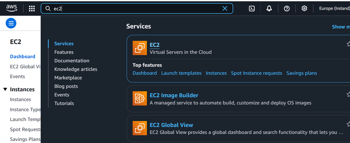This screenshot has height=143, width=350.
Task: Open settings gear icon
Action: click(304, 8)
